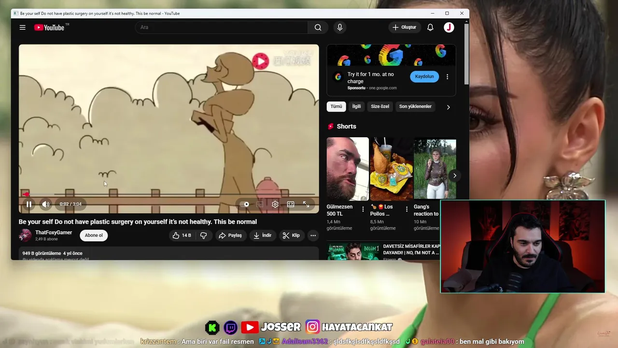Screen dimensions: 618x348
Task: Select the Tümü filter chip
Action: tap(336, 106)
